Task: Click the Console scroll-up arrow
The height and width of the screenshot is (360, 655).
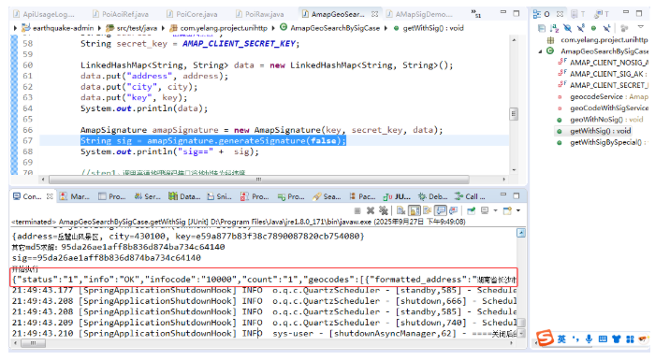Action: click(521, 233)
